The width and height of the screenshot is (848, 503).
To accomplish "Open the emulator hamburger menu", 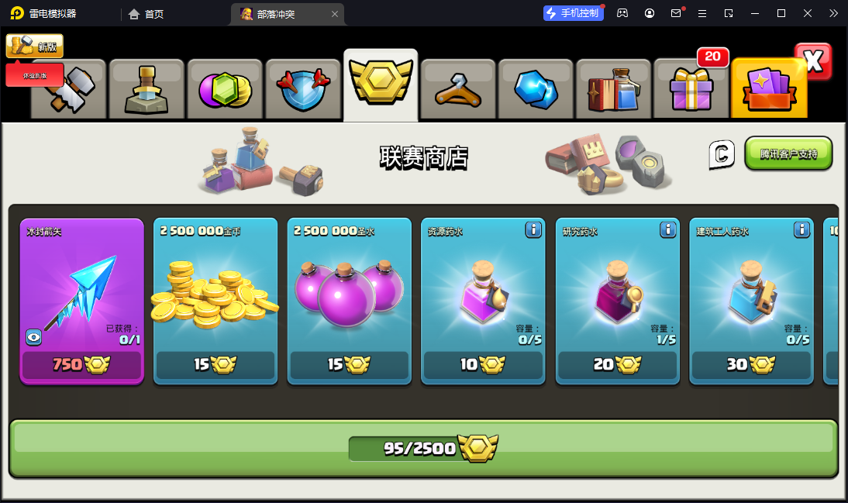I will (x=702, y=13).
